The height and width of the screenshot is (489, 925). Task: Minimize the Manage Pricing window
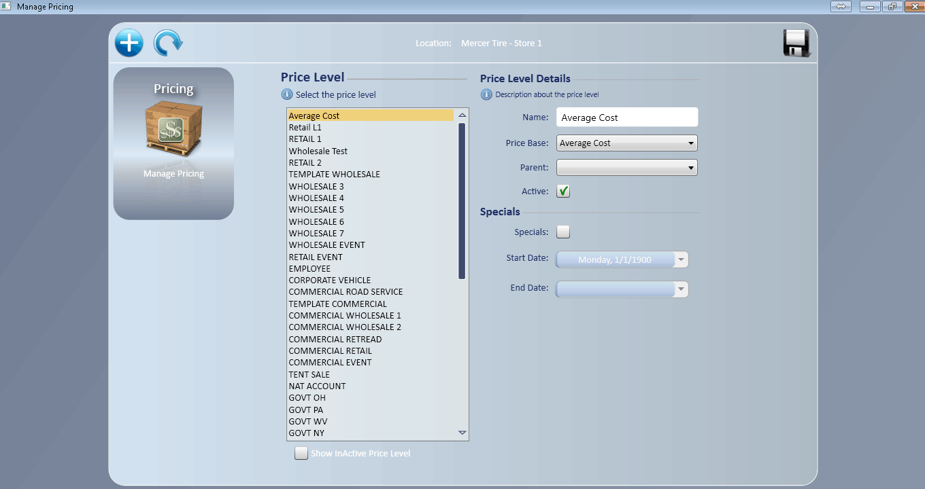tap(870, 7)
